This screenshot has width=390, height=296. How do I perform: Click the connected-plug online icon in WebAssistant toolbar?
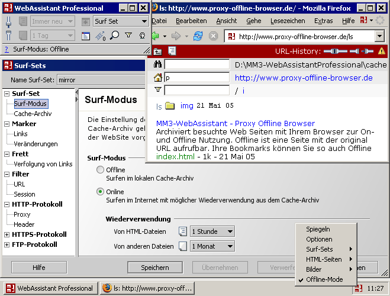(x=8, y=22)
